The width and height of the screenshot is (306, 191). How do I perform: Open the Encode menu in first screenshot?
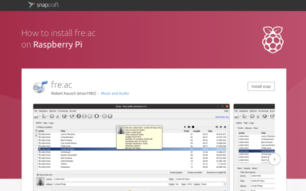coord(73,111)
